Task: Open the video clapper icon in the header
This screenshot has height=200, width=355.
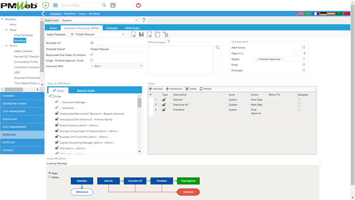Action: point(113,5)
